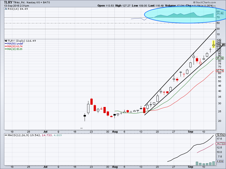Click the 4.809 MACD axis tag

tap(220, 161)
